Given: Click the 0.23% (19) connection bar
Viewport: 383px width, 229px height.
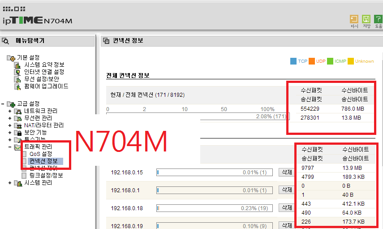Looking at the screenshot, I should [215, 208].
